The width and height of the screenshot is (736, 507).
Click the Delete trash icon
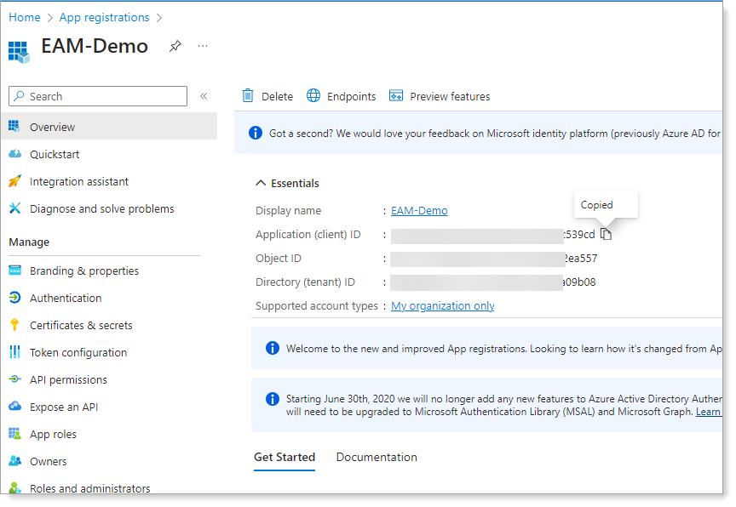[248, 96]
